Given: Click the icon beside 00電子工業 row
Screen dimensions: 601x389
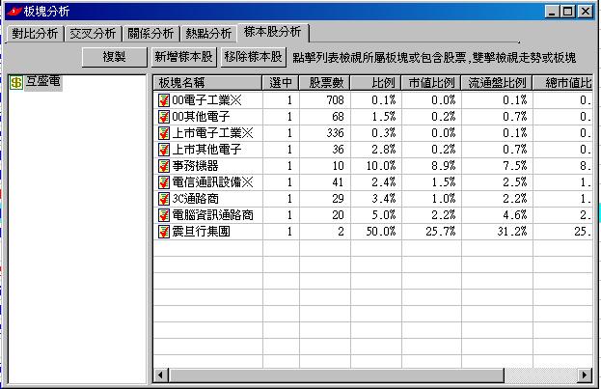Looking at the screenshot, I should tap(163, 100).
